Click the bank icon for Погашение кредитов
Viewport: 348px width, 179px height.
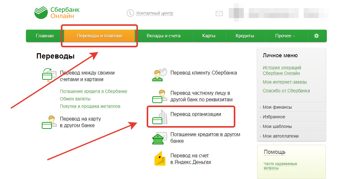[x=159, y=138]
